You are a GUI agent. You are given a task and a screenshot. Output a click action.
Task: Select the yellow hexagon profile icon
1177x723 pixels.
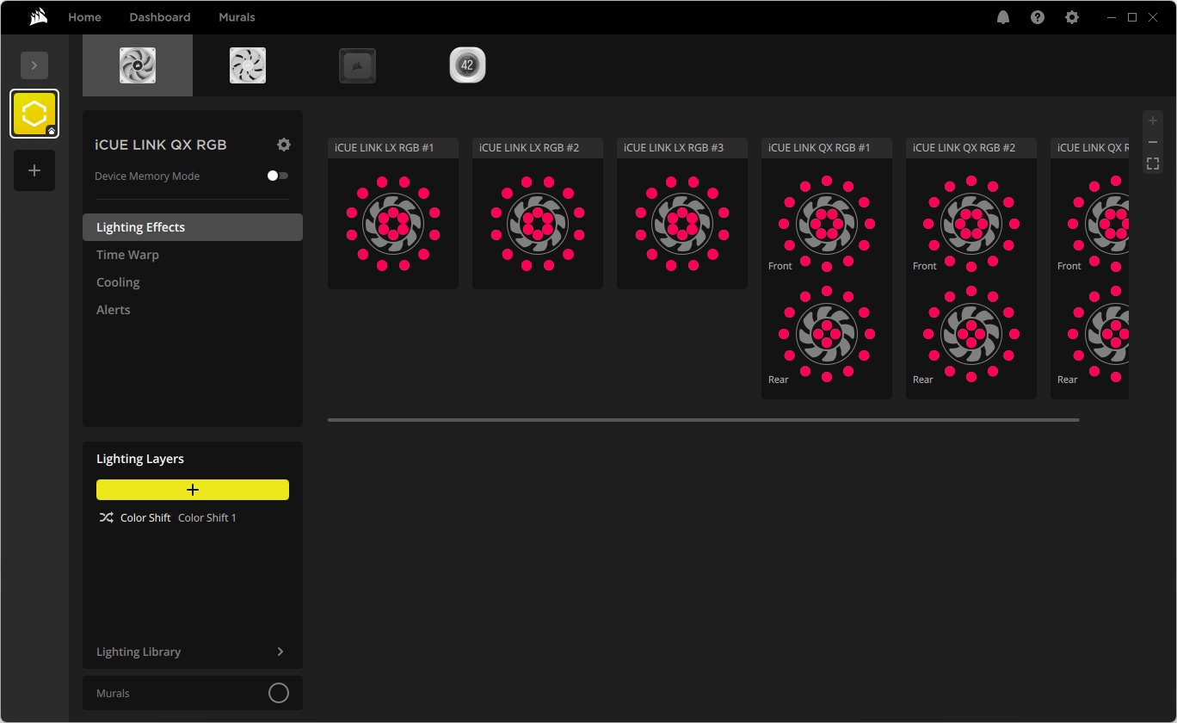point(34,114)
